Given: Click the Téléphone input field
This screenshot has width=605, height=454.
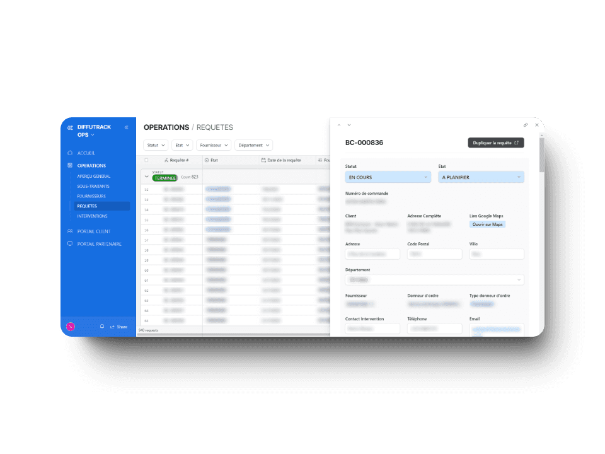Looking at the screenshot, I should 434,329.
